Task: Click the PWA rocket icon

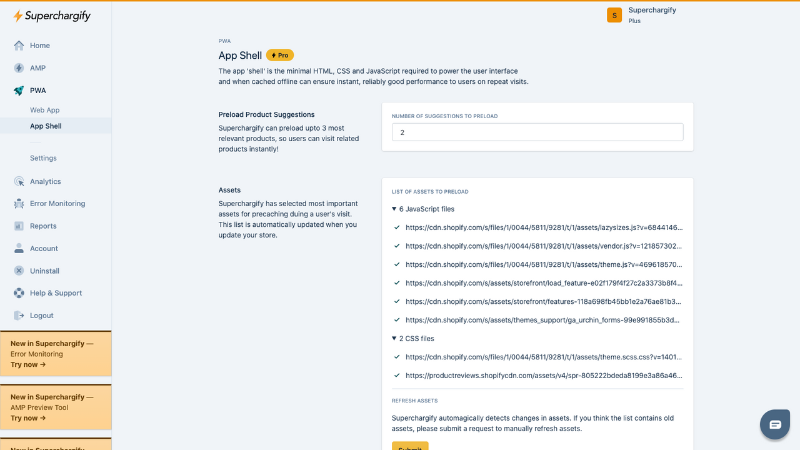Action: [x=19, y=91]
